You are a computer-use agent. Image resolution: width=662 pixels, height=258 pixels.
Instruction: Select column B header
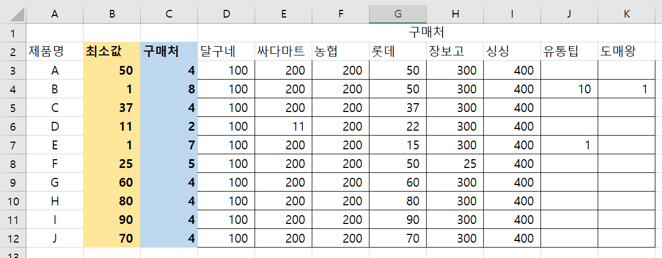click(x=112, y=14)
